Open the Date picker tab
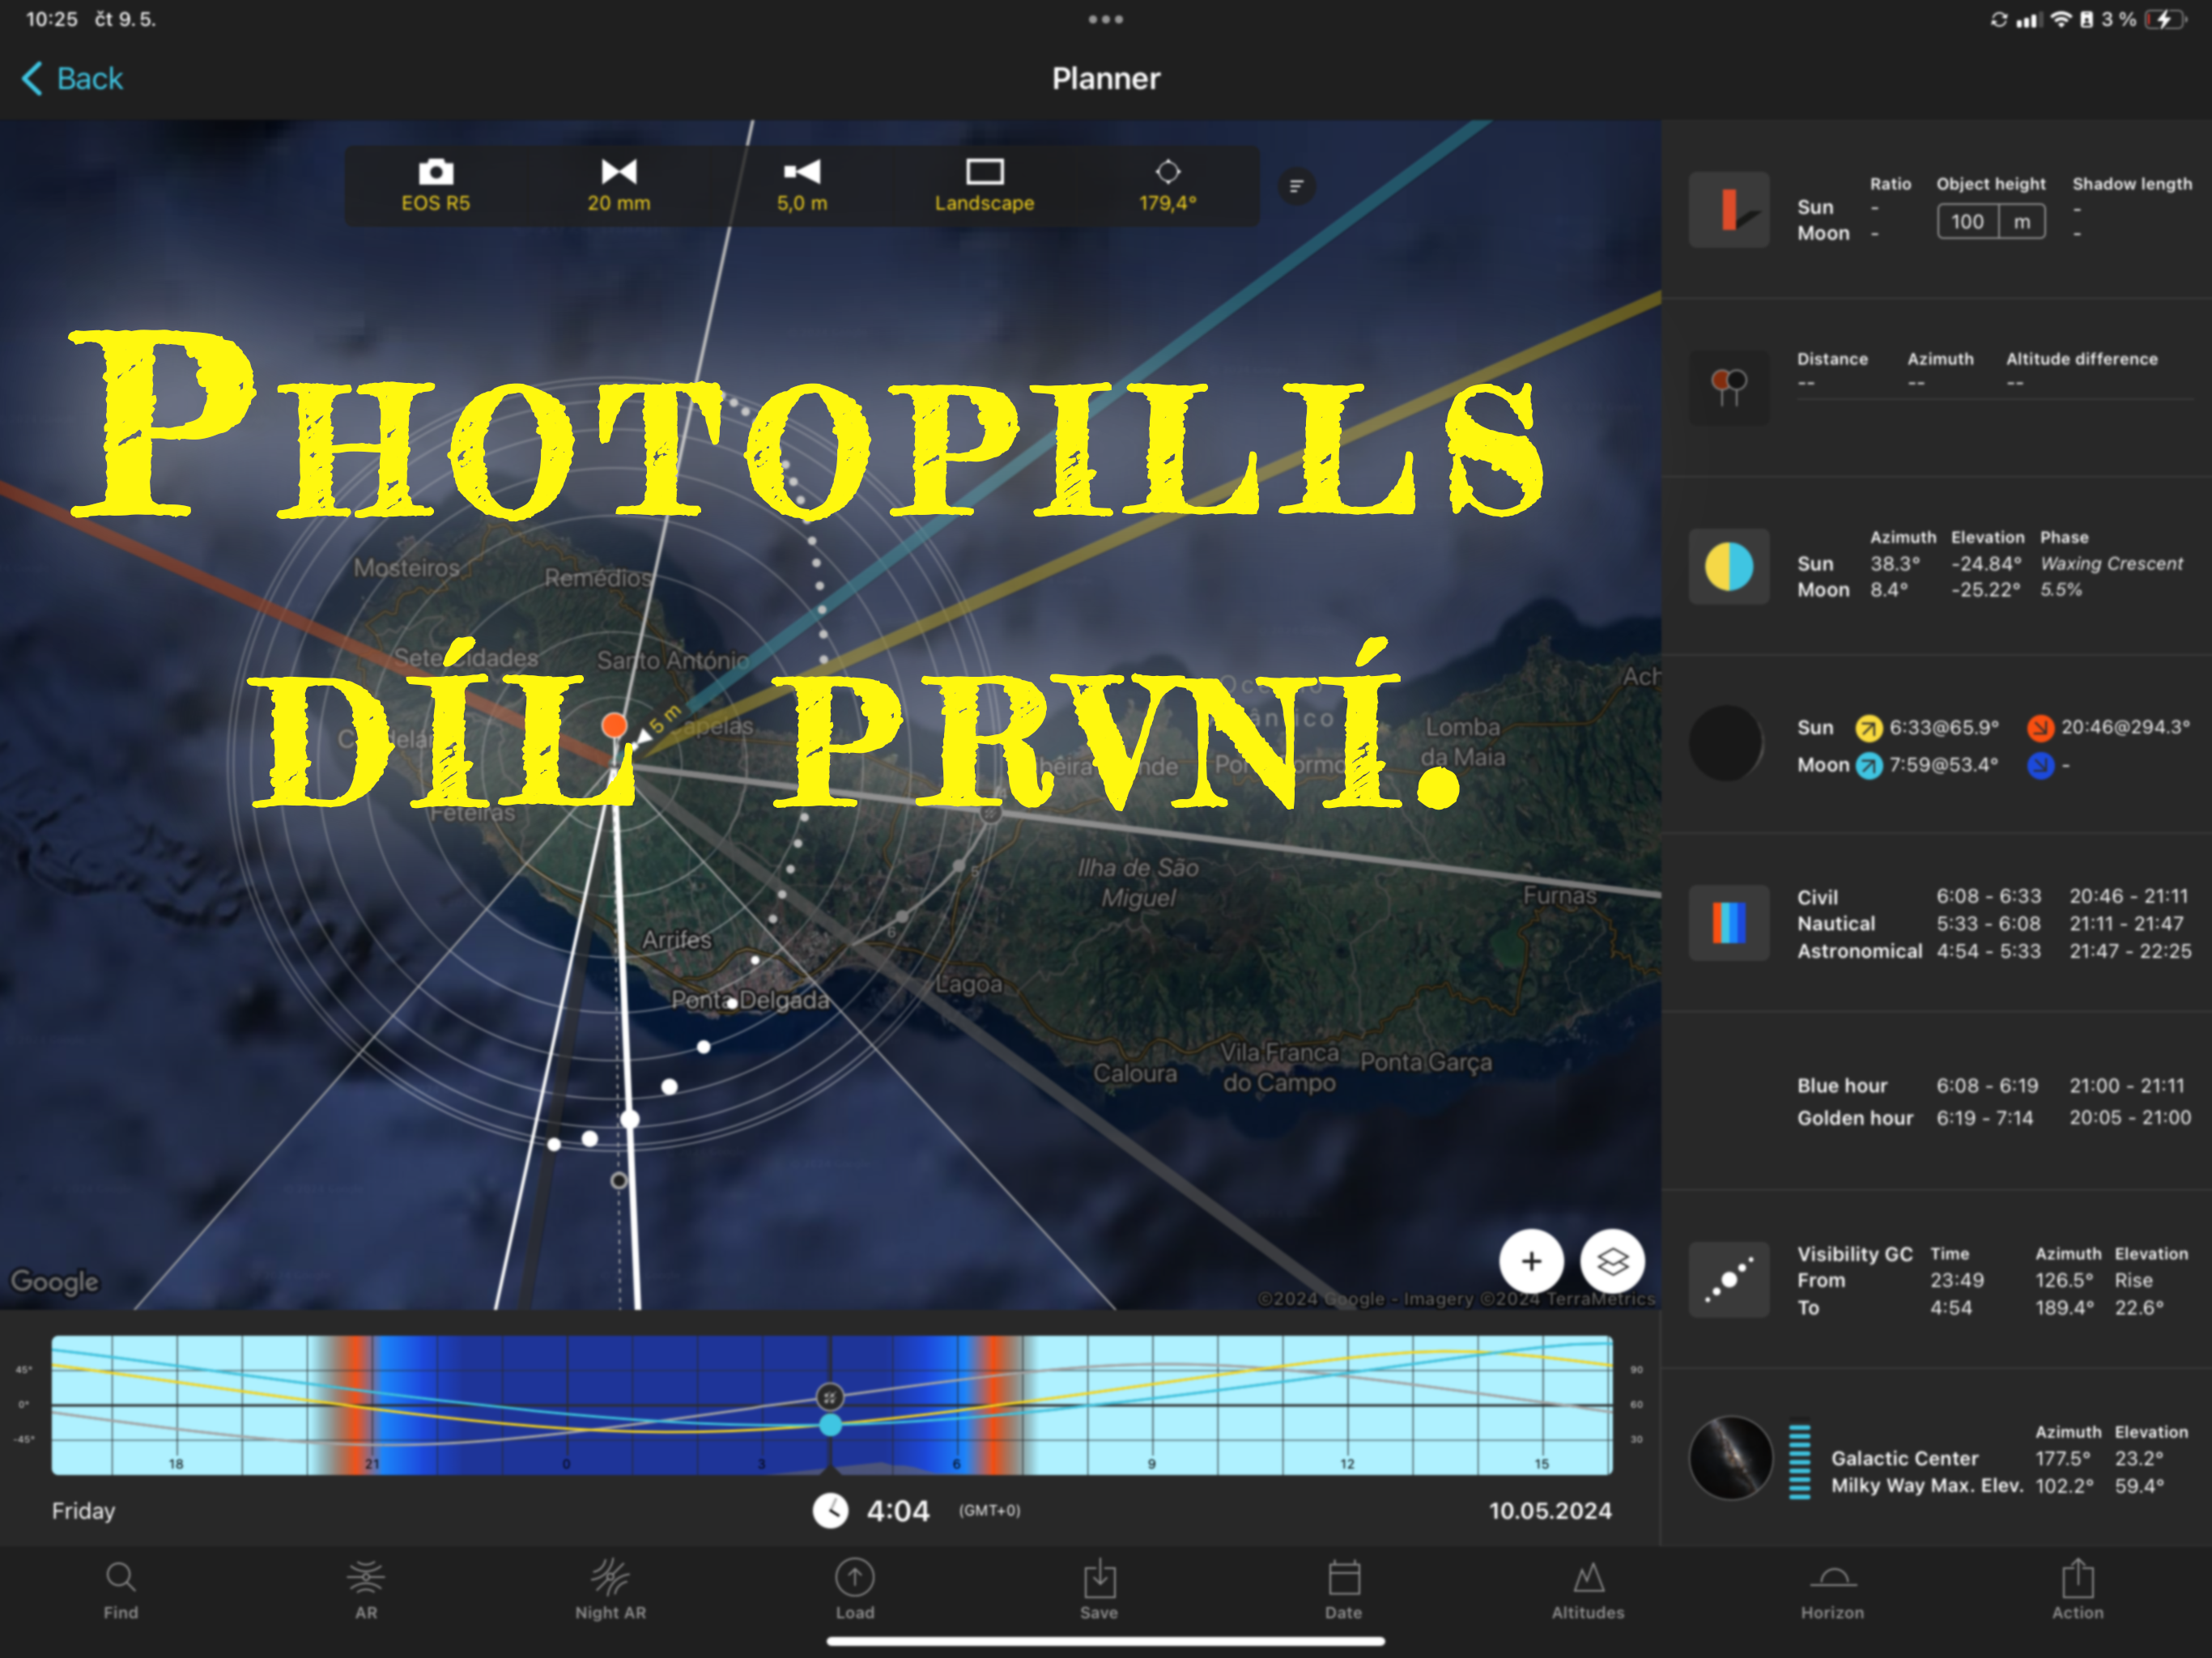This screenshot has height=1658, width=2212. [x=1343, y=1589]
